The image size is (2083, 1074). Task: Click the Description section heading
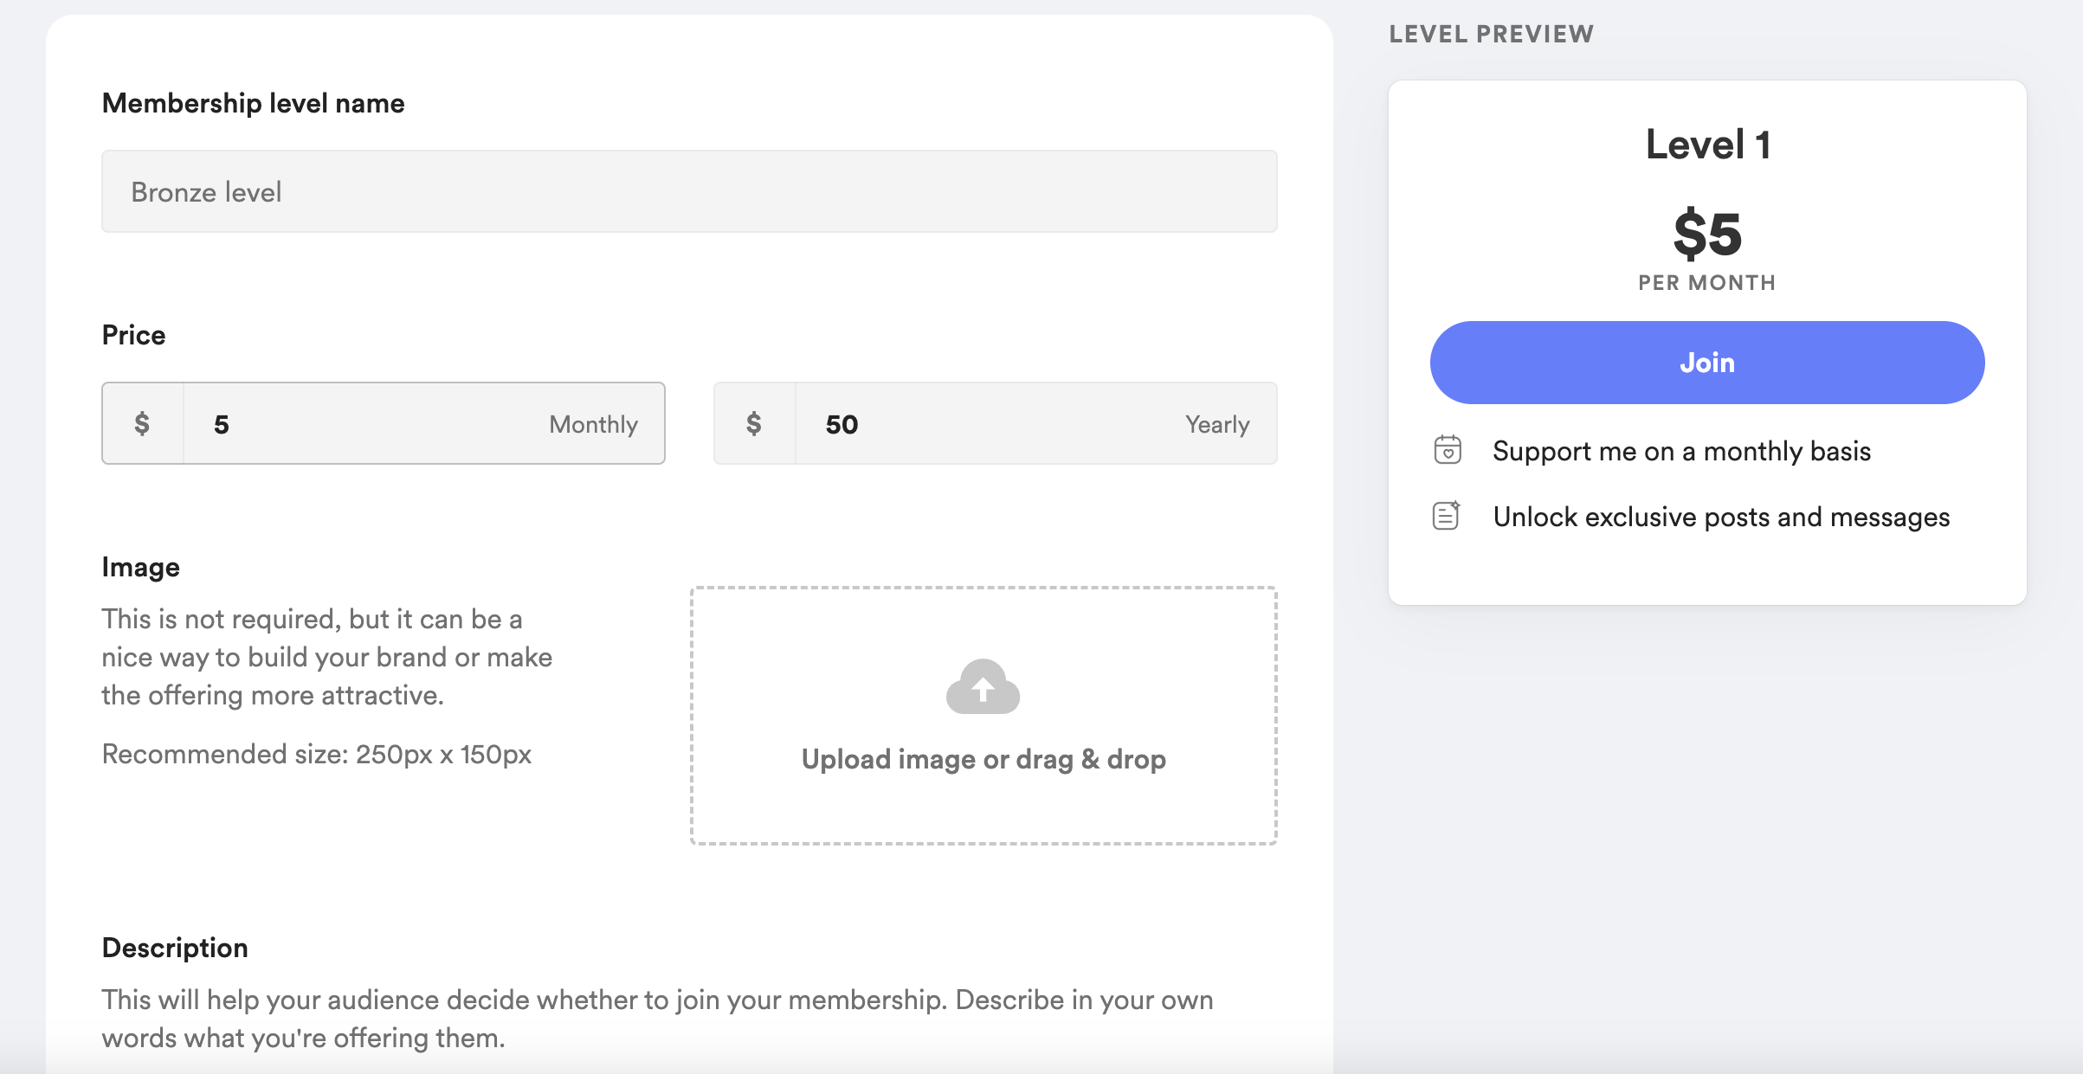(175, 948)
